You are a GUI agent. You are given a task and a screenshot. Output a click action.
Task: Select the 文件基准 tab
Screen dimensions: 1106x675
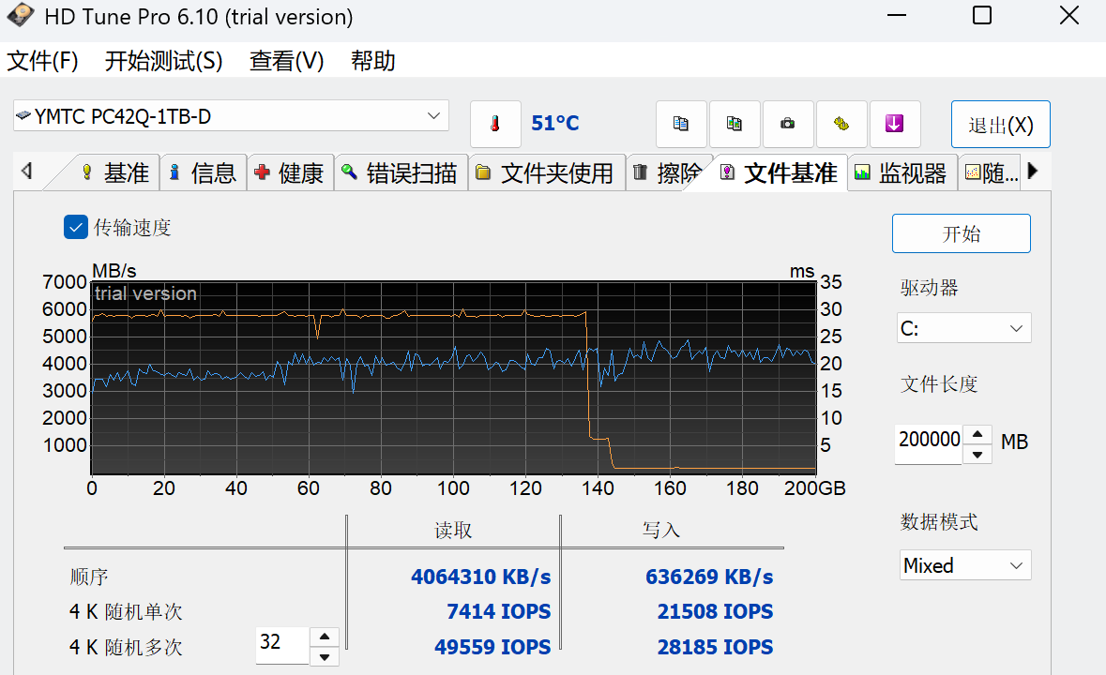coord(780,172)
